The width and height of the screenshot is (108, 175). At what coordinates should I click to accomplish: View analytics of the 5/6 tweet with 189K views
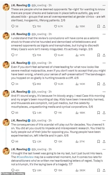point(80,113)
